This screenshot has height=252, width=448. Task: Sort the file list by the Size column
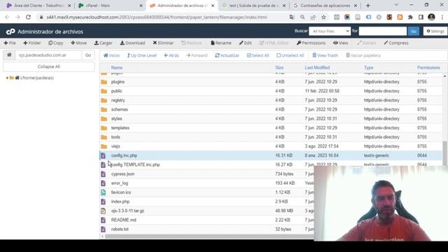(279, 68)
